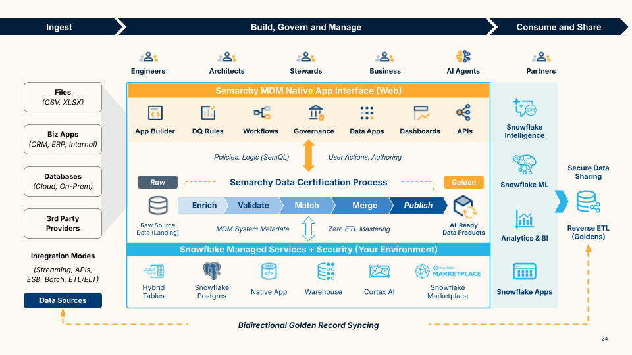Select the DQ Rules icon
The width and height of the screenshot is (632, 355).
point(208,112)
